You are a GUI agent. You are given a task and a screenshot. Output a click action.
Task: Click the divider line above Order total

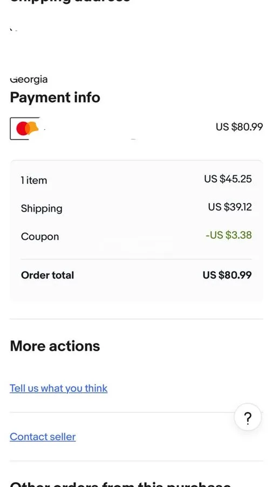(136, 259)
